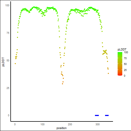Click the 75 tick label on y-axis
The image size is (131, 131).
click(8, 33)
